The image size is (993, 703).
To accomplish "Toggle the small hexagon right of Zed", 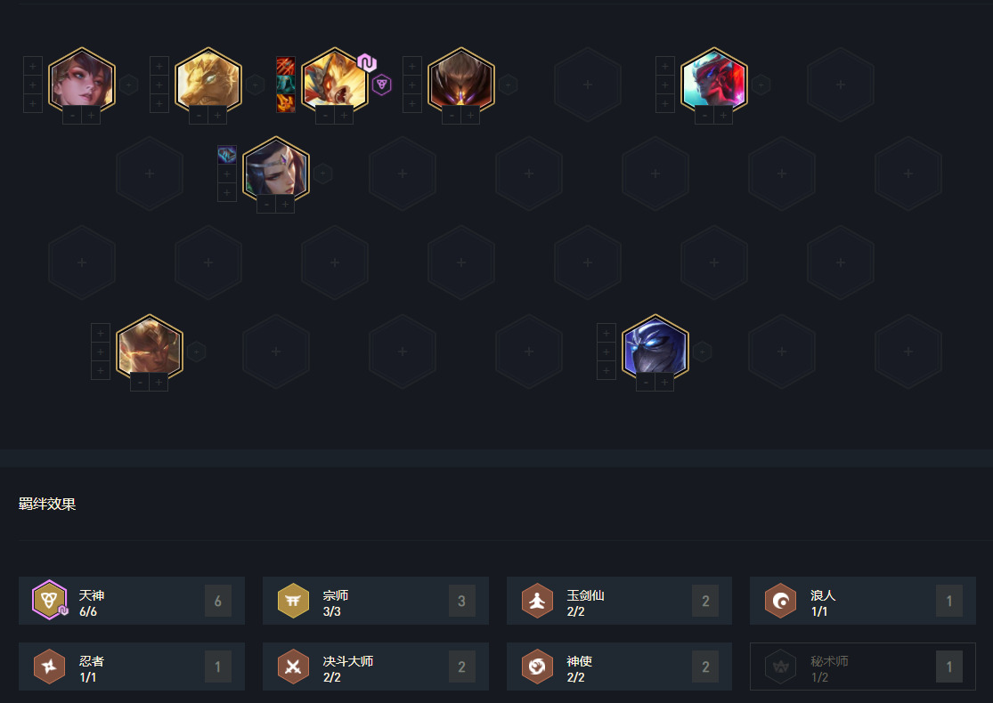I will pos(702,351).
